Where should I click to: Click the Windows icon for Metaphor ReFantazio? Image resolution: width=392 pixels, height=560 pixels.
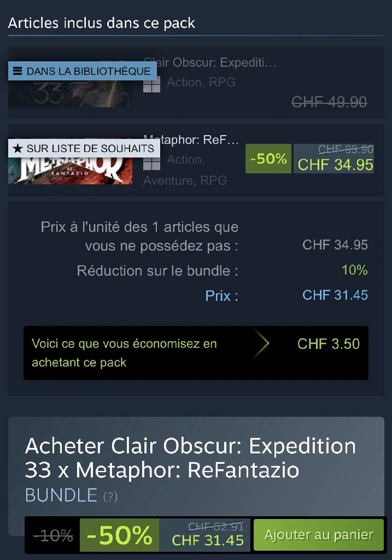tap(151, 162)
